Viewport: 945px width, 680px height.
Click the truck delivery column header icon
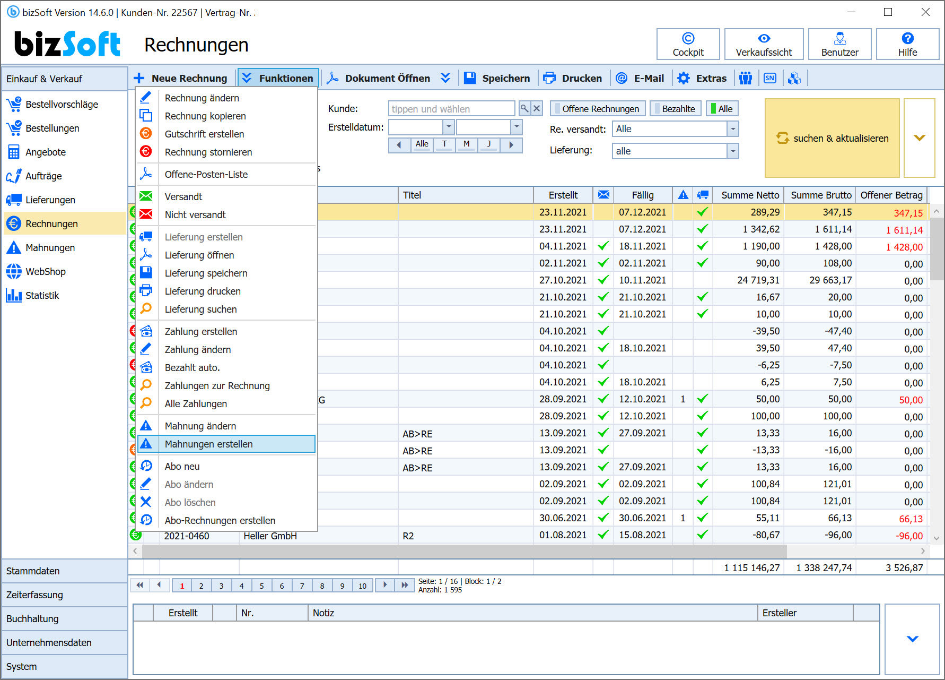703,195
